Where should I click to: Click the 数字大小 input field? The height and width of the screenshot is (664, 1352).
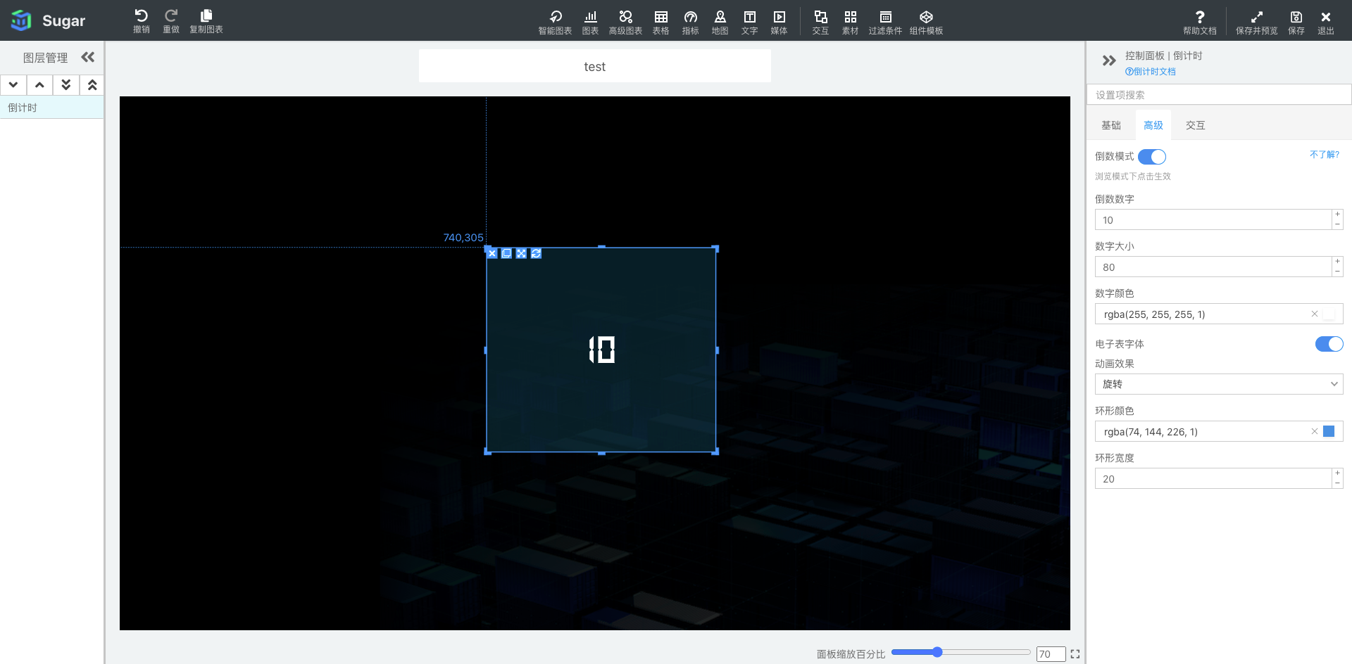1213,267
